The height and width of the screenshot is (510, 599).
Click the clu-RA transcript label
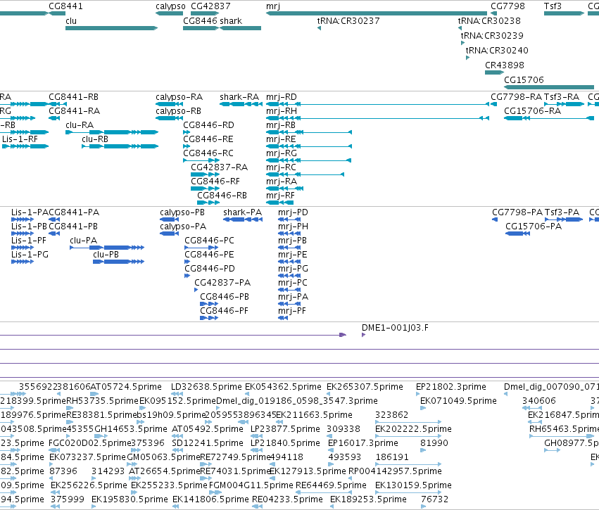[80, 125]
